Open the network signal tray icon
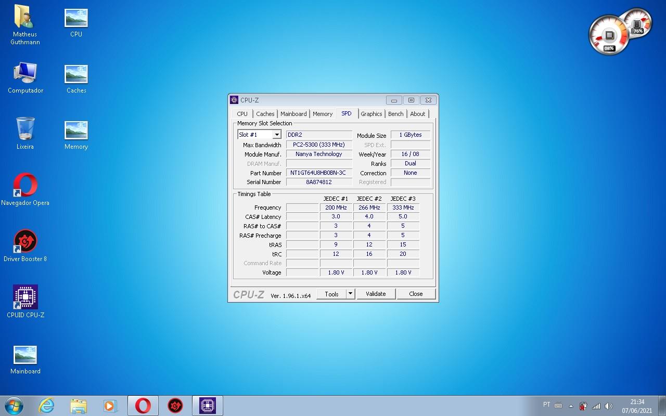Viewport: 666px width, 416px height. [596, 406]
